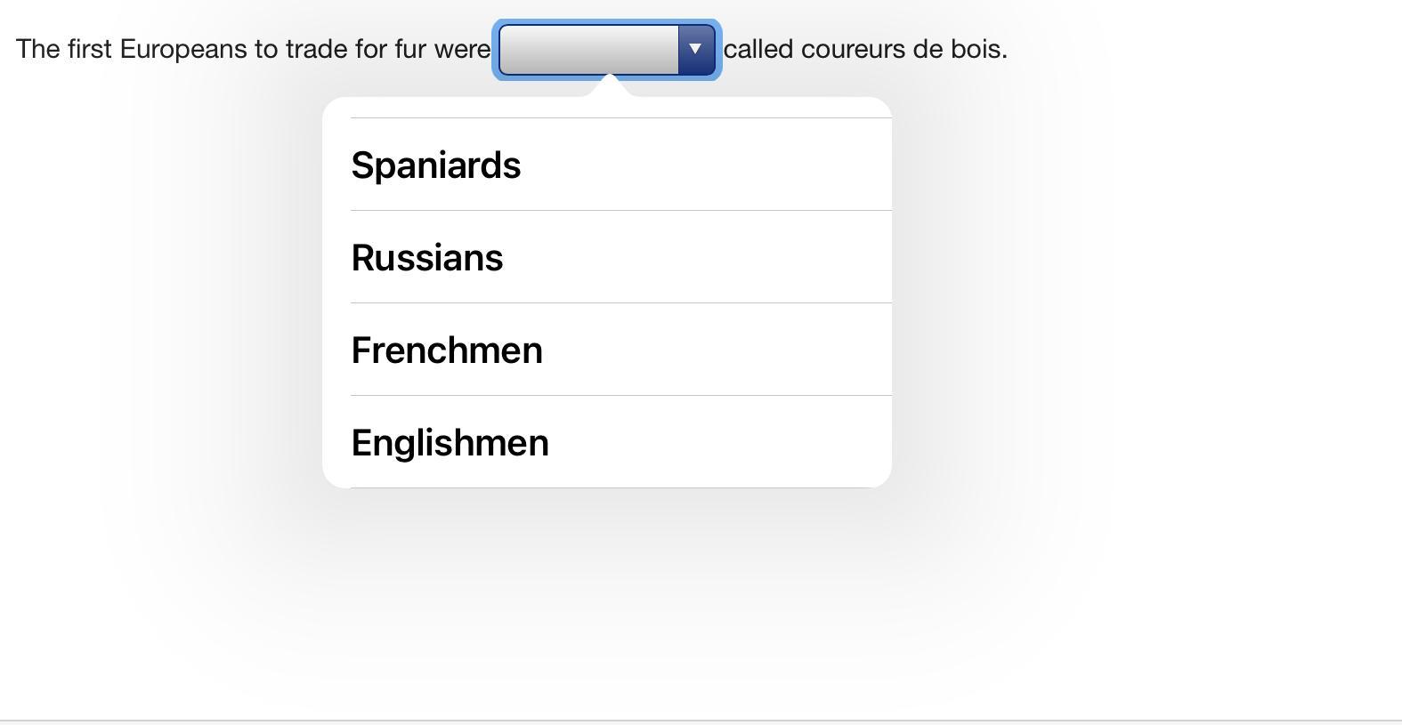Click the word 'called' after the dropdown

[x=758, y=49]
